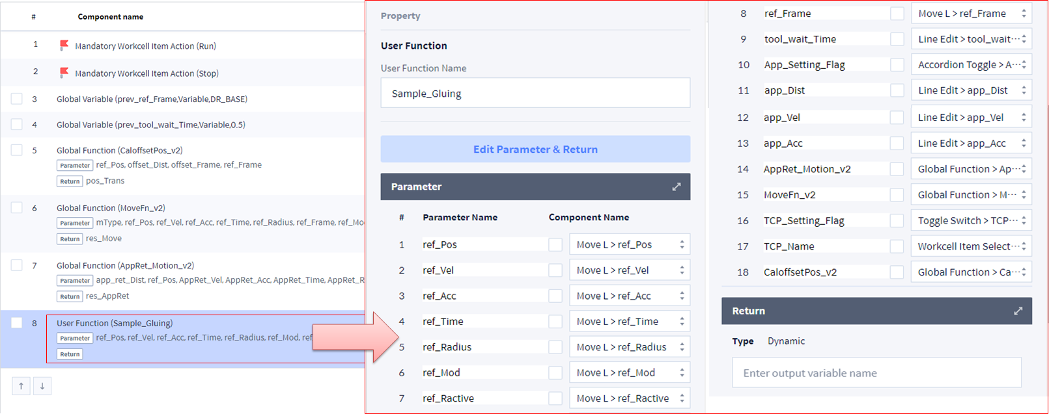Click the move-up arrow button
The image size is (1049, 414).
21,386
